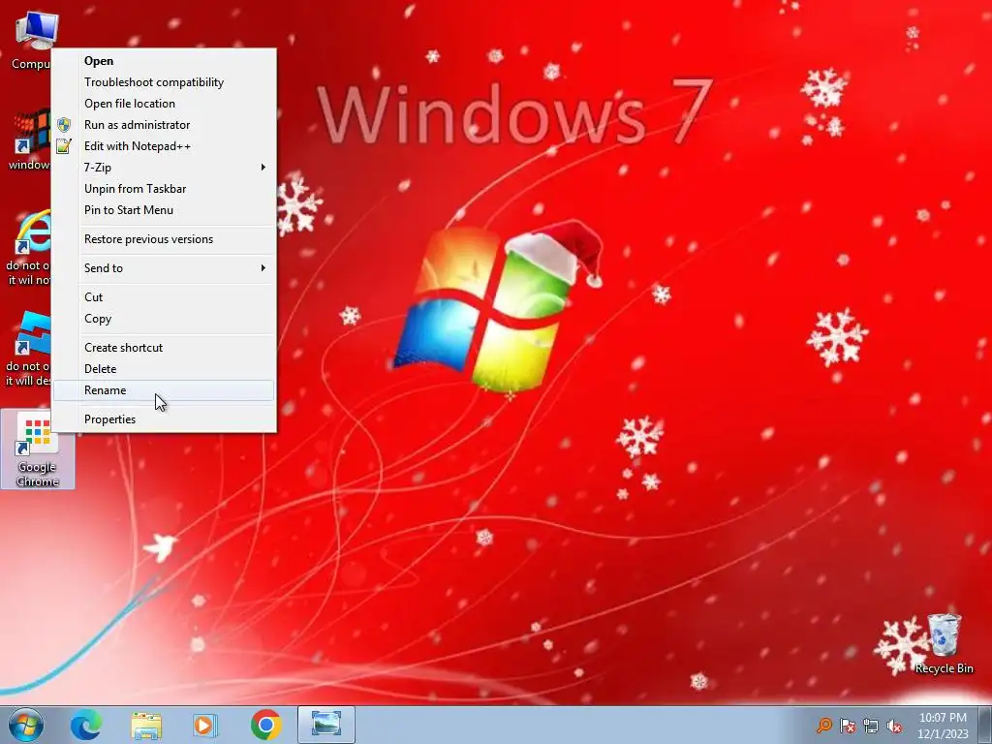
Task: Select the blue shortcut labeled 'it will des'
Action: 28,349
